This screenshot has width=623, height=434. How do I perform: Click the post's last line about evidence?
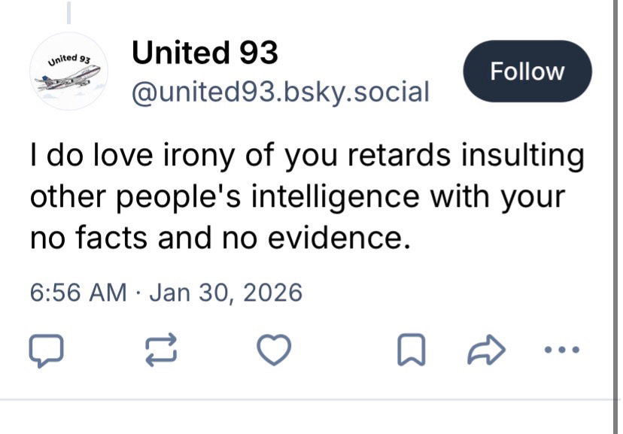221,238
